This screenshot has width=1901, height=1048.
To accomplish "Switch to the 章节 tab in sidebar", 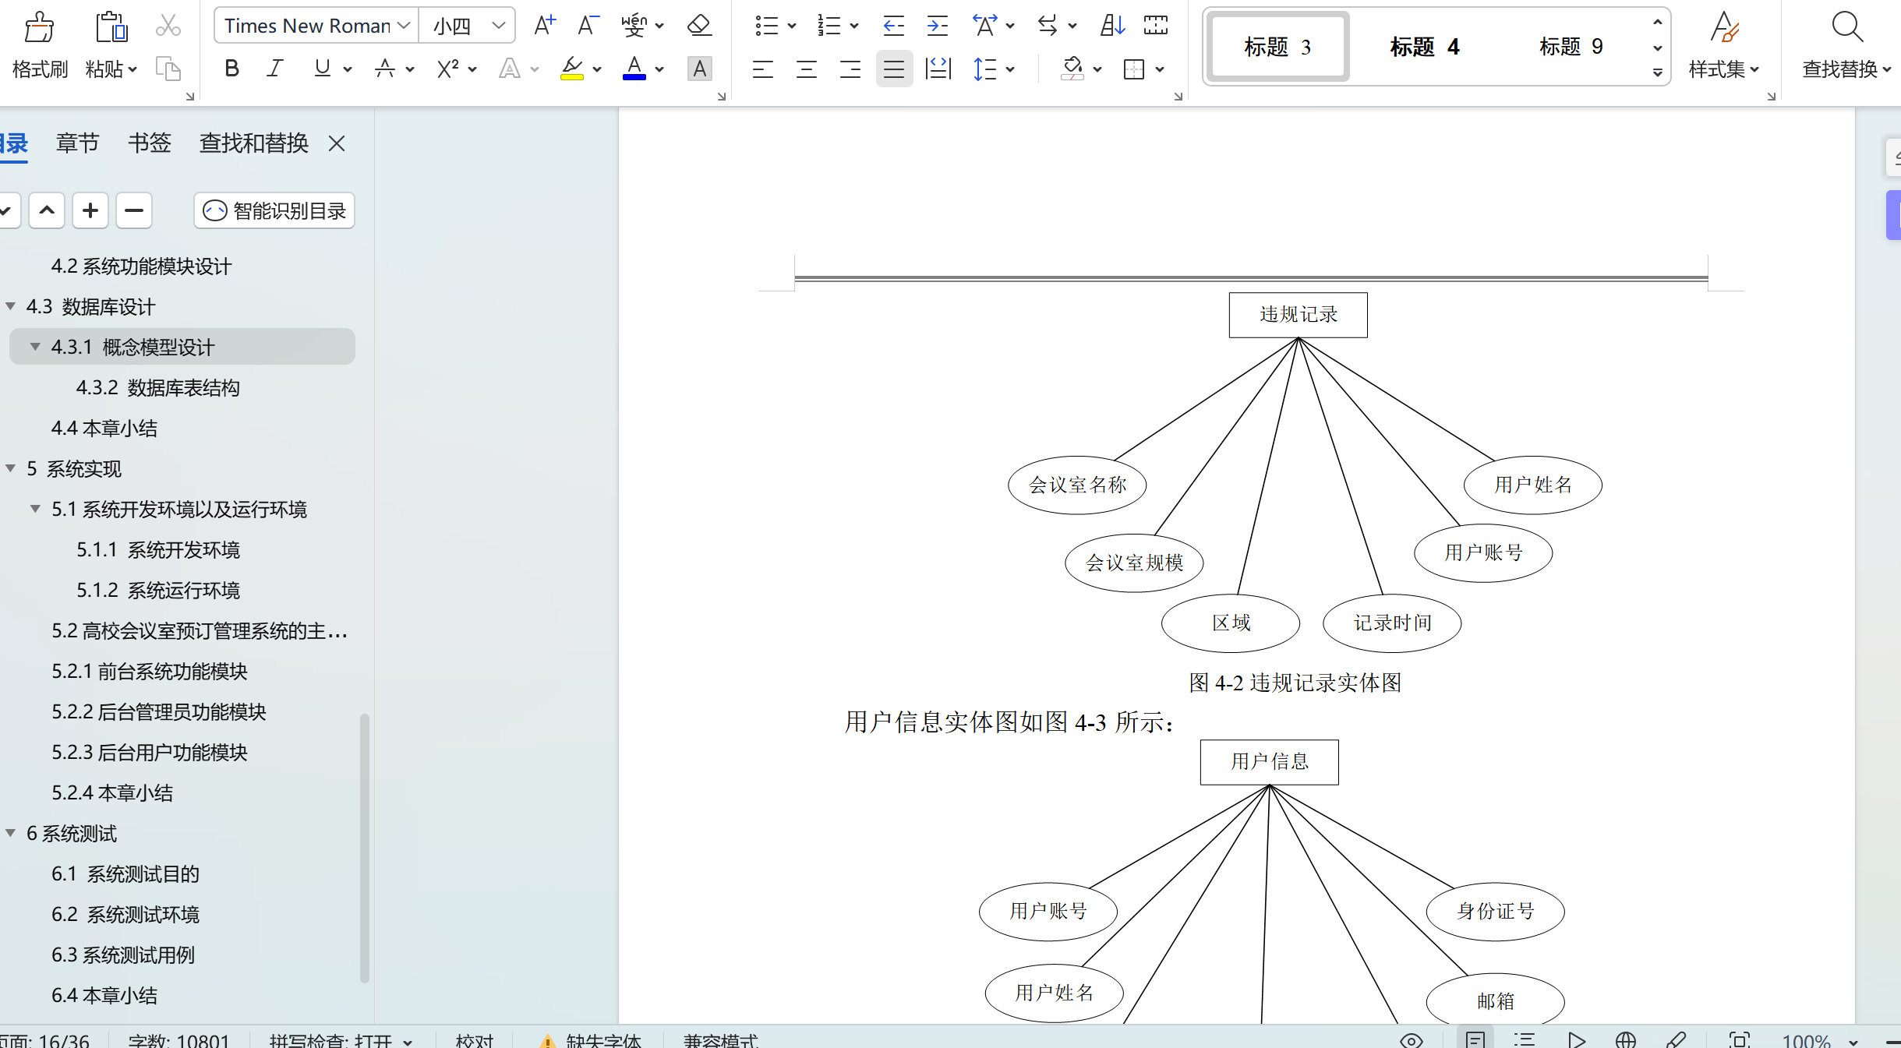I will (x=76, y=143).
